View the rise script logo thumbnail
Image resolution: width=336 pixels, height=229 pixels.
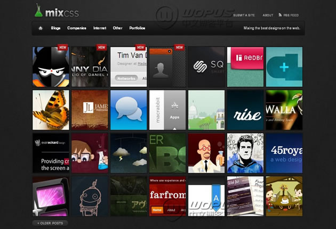[x=245, y=109]
